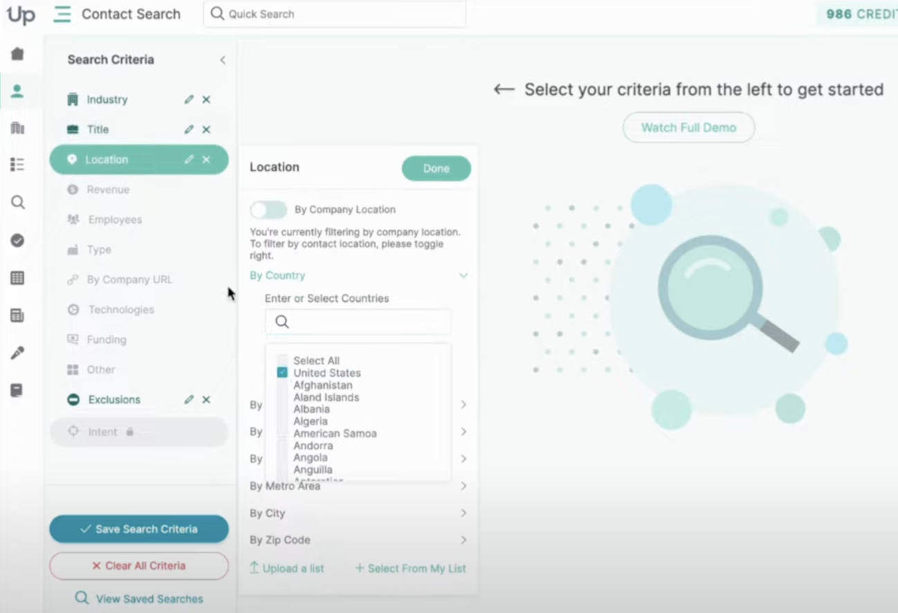
Task: Open the Technologies search criteria
Action: click(x=121, y=309)
